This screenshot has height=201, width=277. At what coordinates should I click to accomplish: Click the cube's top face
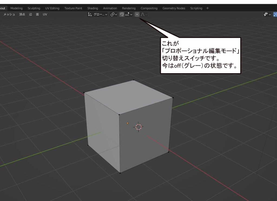click(128, 97)
